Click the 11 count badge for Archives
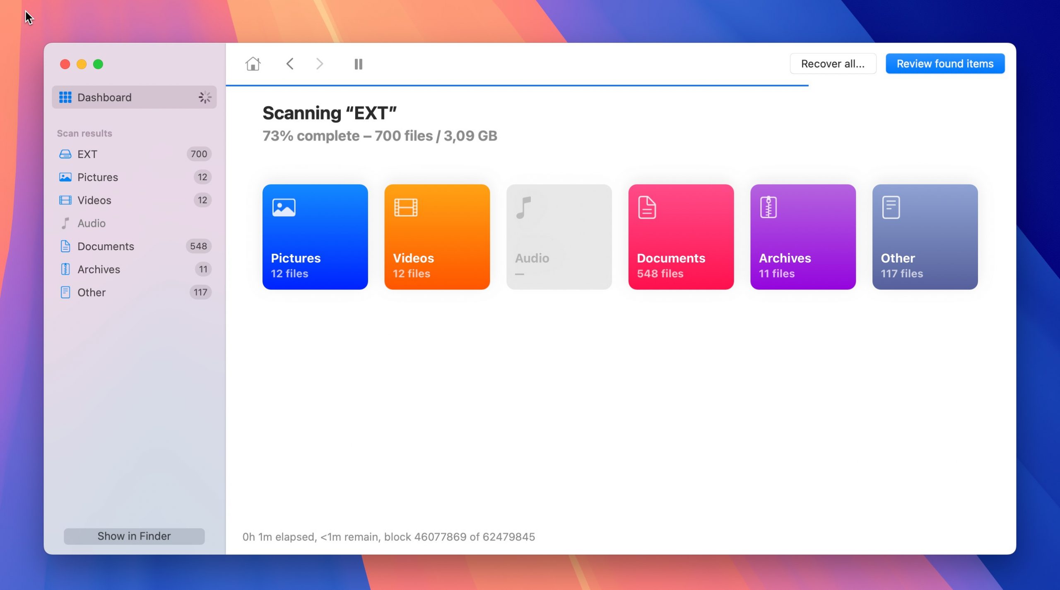1060x590 pixels. coord(203,269)
